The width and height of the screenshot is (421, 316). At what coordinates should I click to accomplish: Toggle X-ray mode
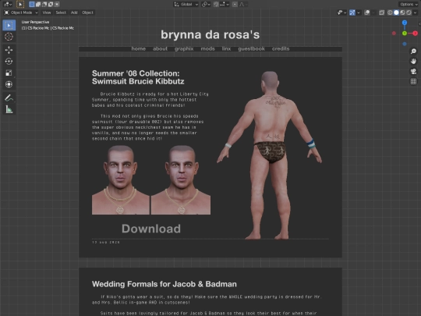[381, 12]
